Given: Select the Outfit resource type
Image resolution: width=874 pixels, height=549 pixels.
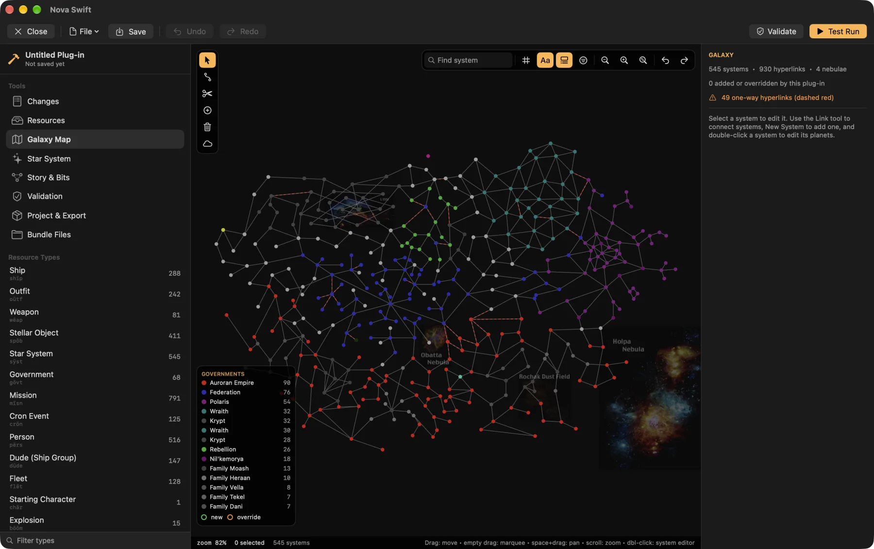Looking at the screenshot, I should coord(95,294).
